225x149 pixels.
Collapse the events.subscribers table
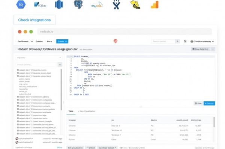pyautogui.click(x=34, y=76)
